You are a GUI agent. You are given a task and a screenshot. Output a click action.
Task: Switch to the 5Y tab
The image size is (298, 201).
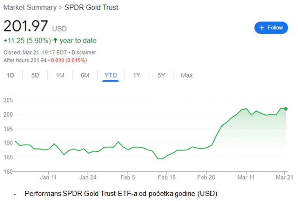tap(161, 75)
